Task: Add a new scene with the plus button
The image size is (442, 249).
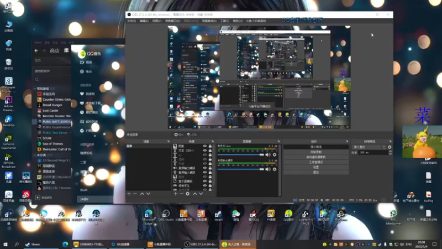Action: [129, 194]
